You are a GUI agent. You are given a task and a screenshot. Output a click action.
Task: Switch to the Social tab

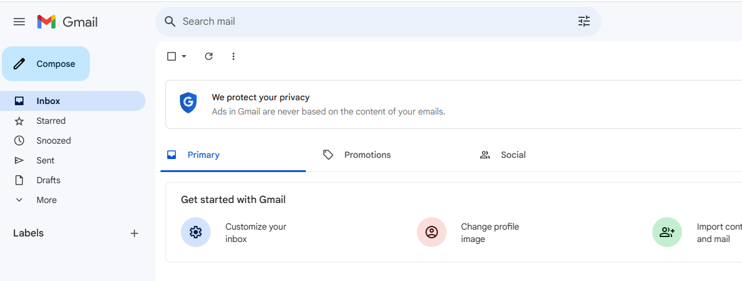coord(512,155)
